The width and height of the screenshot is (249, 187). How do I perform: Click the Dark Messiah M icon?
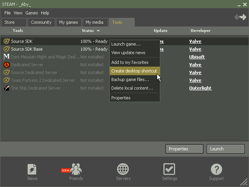(x=7, y=57)
